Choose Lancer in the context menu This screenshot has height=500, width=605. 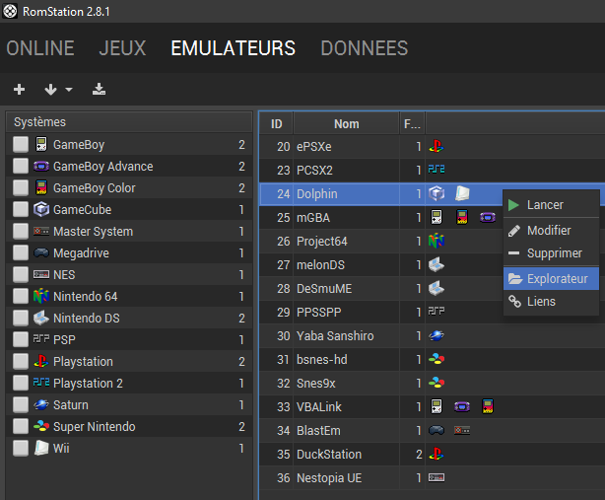pyautogui.click(x=551, y=204)
